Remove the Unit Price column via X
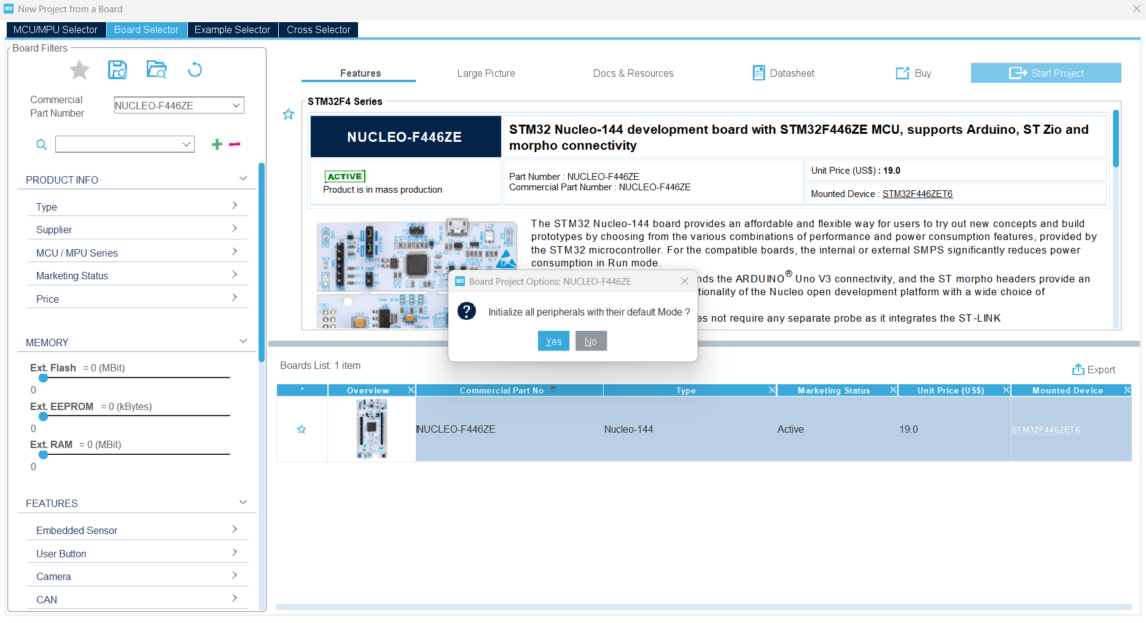The image size is (1146, 623). (x=1006, y=390)
